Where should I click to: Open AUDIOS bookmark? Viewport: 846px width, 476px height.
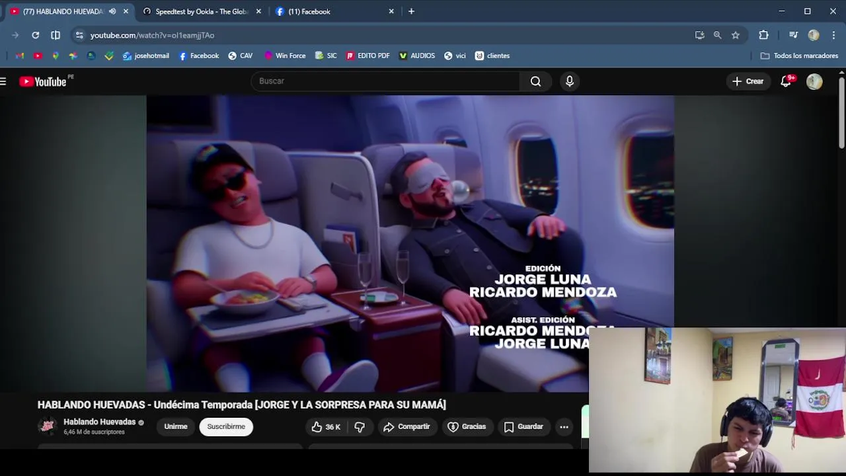coord(416,56)
